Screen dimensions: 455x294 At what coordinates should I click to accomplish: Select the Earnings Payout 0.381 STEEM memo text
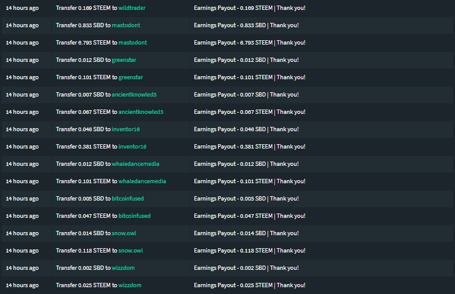(x=249, y=147)
